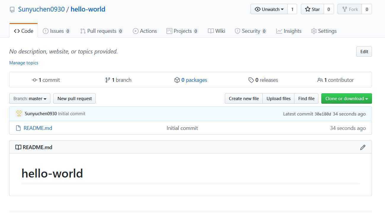
Task: Click the book icon in the README.md header
Action: [18, 147]
